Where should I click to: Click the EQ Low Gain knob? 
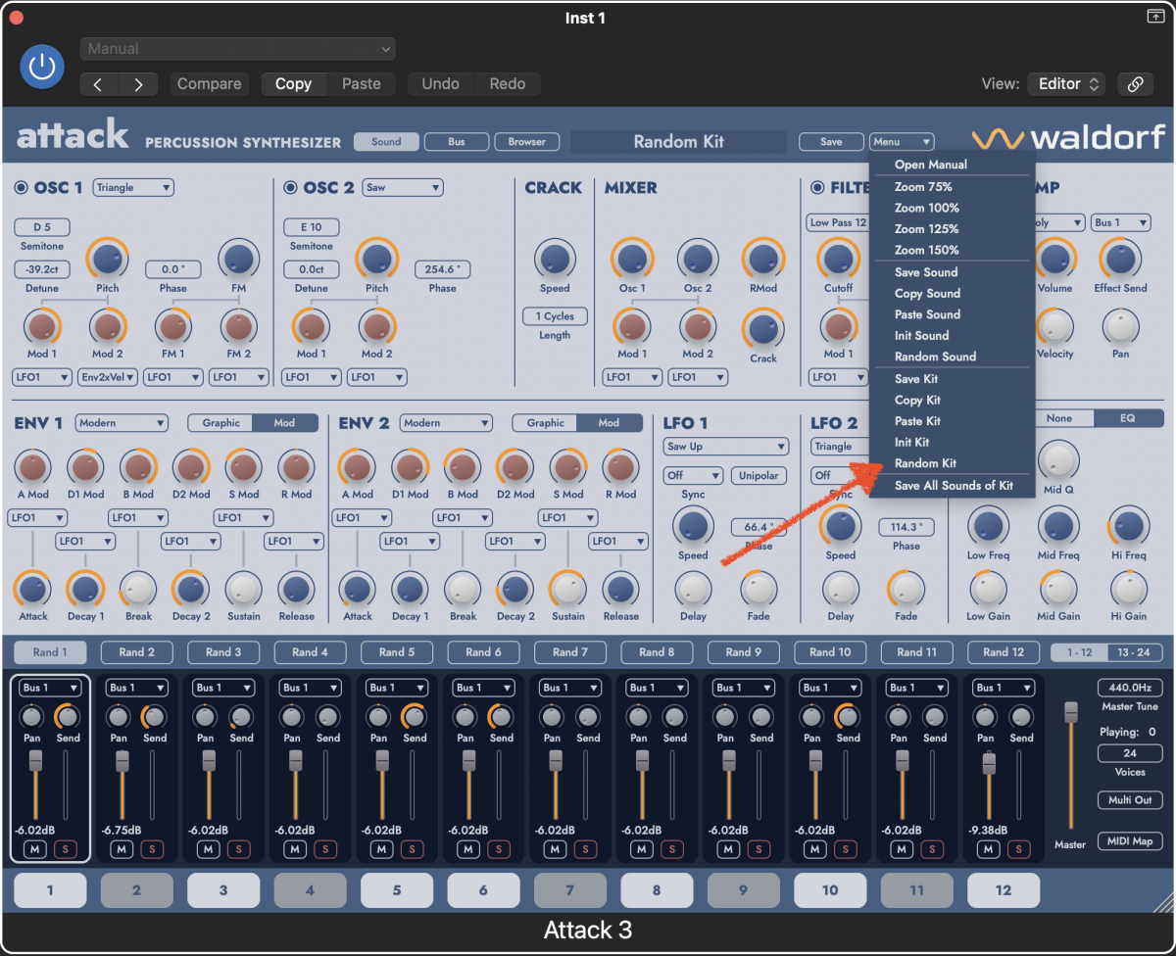(x=988, y=589)
